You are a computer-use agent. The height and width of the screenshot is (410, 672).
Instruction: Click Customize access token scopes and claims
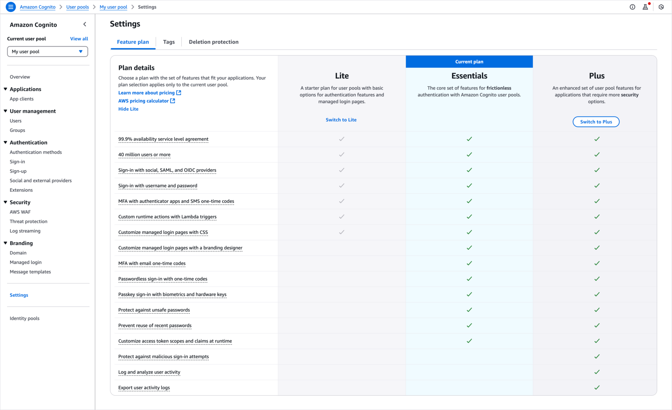click(175, 341)
